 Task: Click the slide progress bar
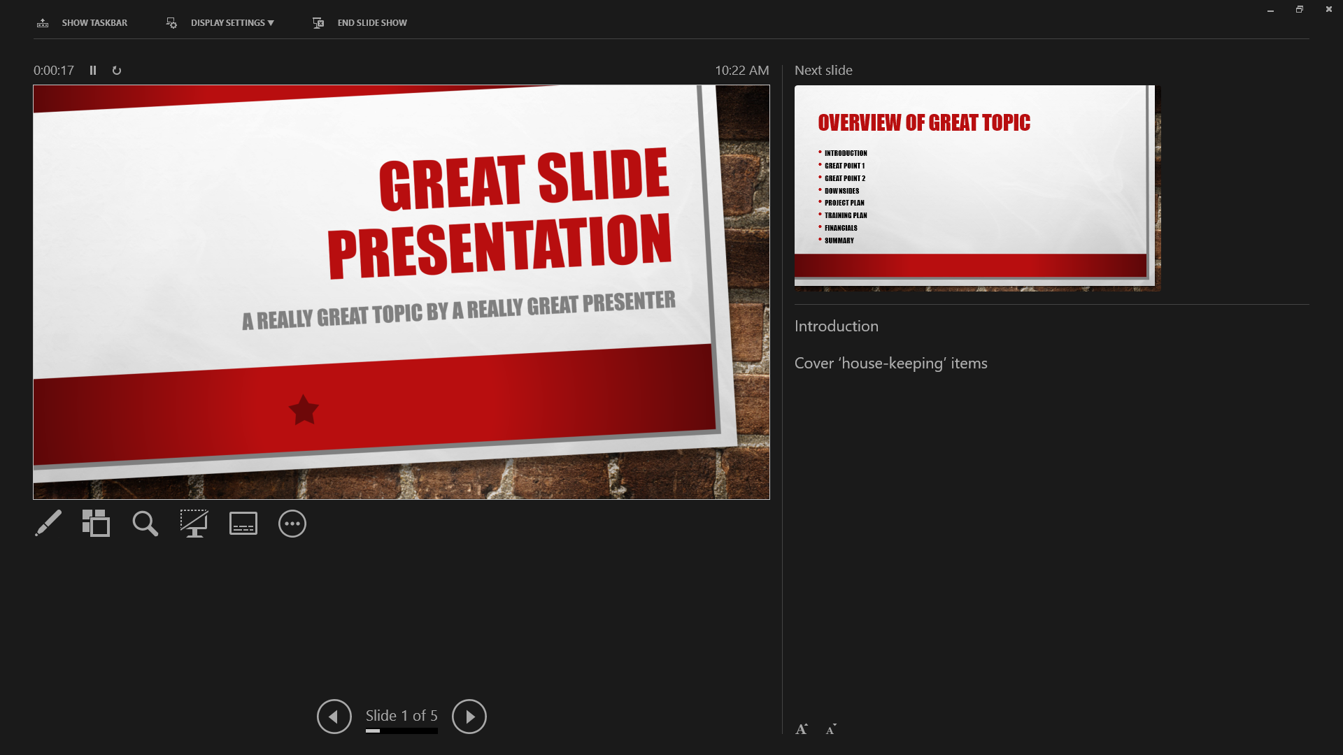(x=402, y=731)
